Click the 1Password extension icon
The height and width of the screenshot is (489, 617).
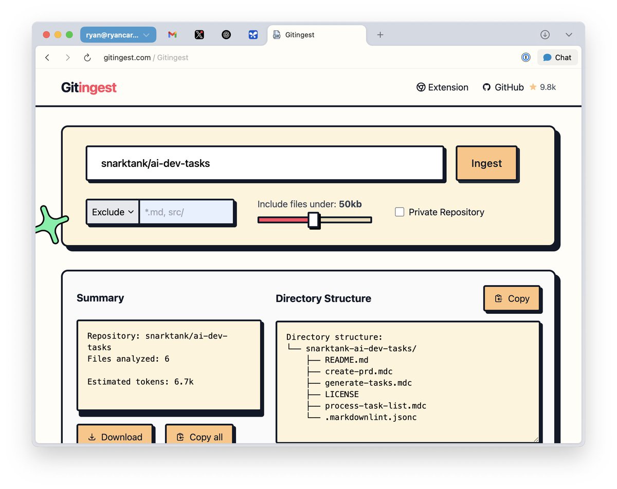525,58
